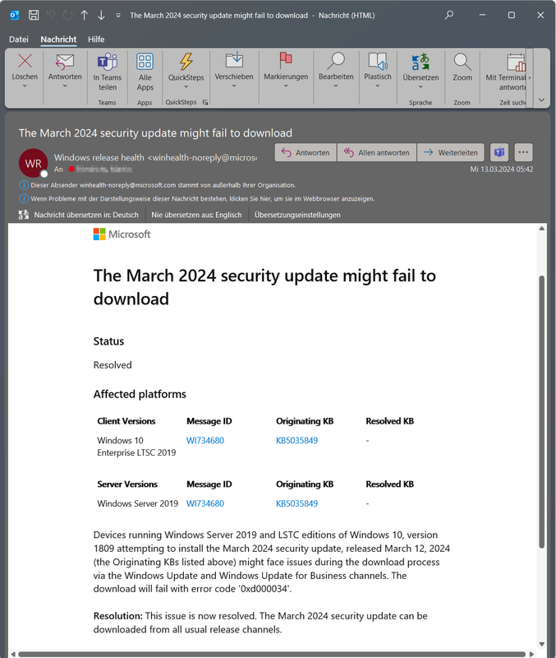This screenshot has height=658, width=556.
Task: Click the Zoom magnifier icon
Action: point(462,62)
